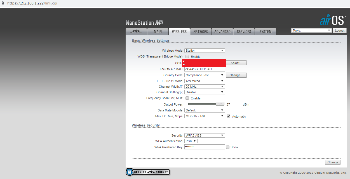This screenshot has height=179, width=350.
Task: Click the Channel Shifting help [?] link
Action: tap(182, 92)
